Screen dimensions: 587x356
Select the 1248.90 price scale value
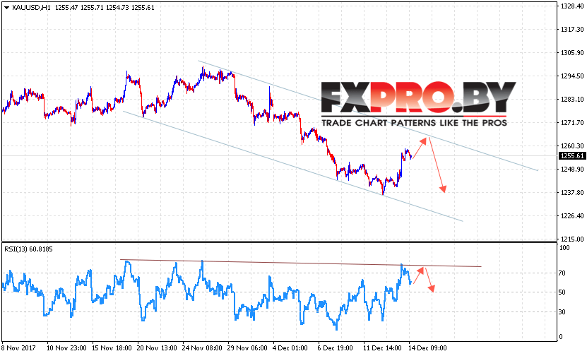572,170
